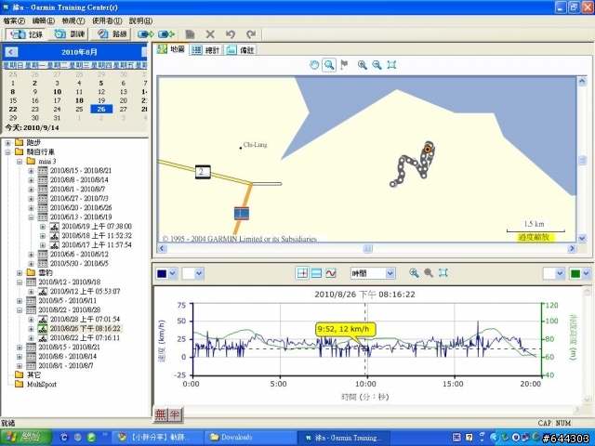Switch to the 地圖 map tab
This screenshot has width=595, height=446.
[171, 49]
